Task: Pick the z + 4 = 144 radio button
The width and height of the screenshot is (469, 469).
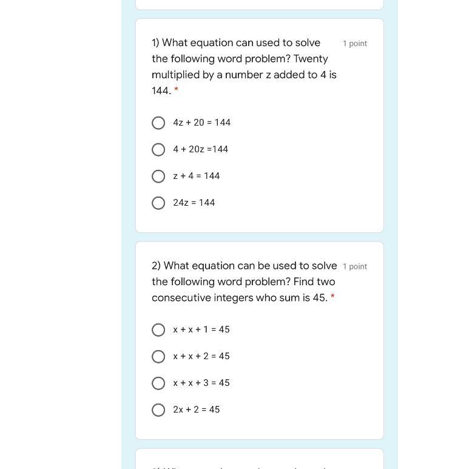Action: pos(158,177)
